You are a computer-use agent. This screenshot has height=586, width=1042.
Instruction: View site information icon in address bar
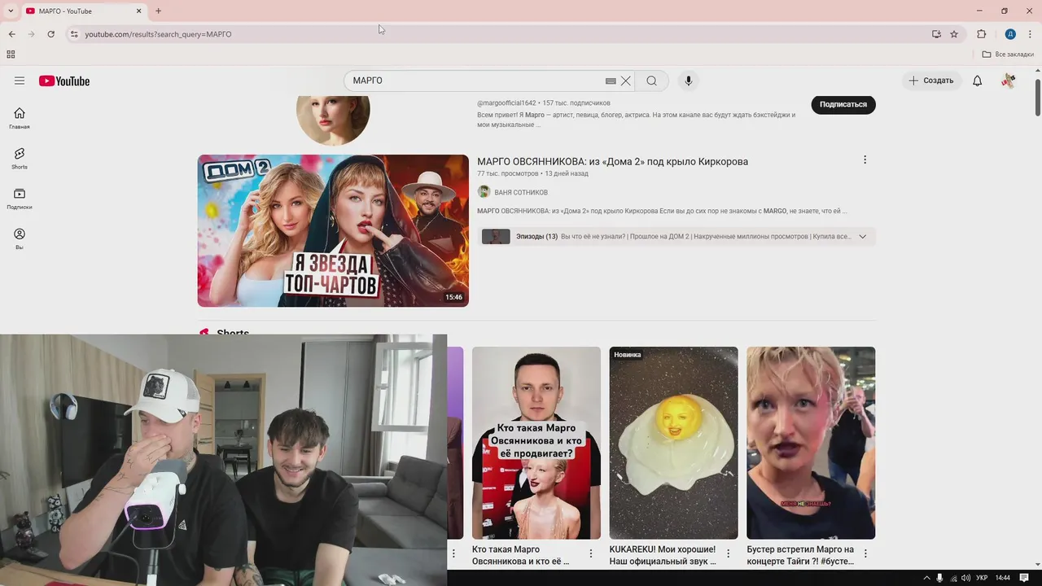pos(74,34)
